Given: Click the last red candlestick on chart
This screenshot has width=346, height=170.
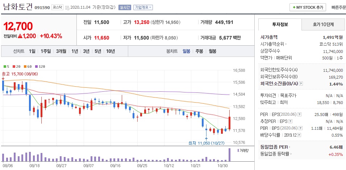Looking at the screenshot, I should [229, 121].
